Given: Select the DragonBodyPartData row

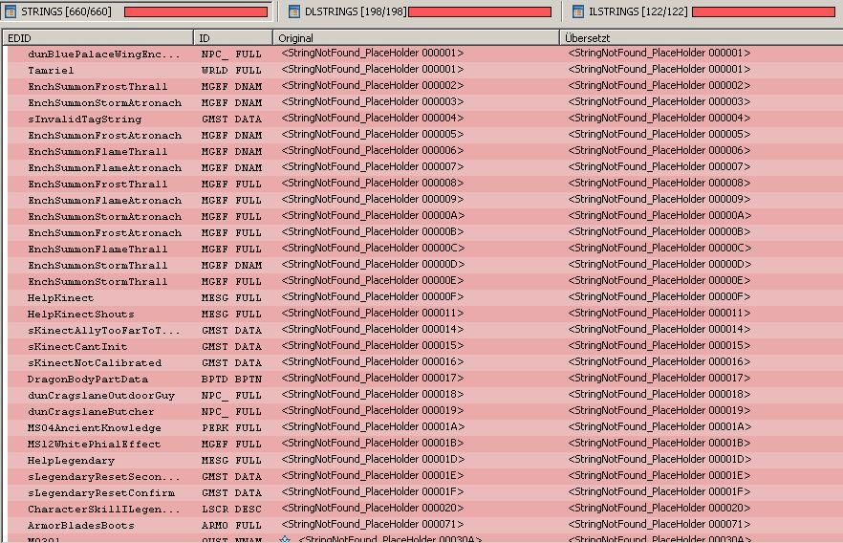Looking at the screenshot, I should click(424, 379).
